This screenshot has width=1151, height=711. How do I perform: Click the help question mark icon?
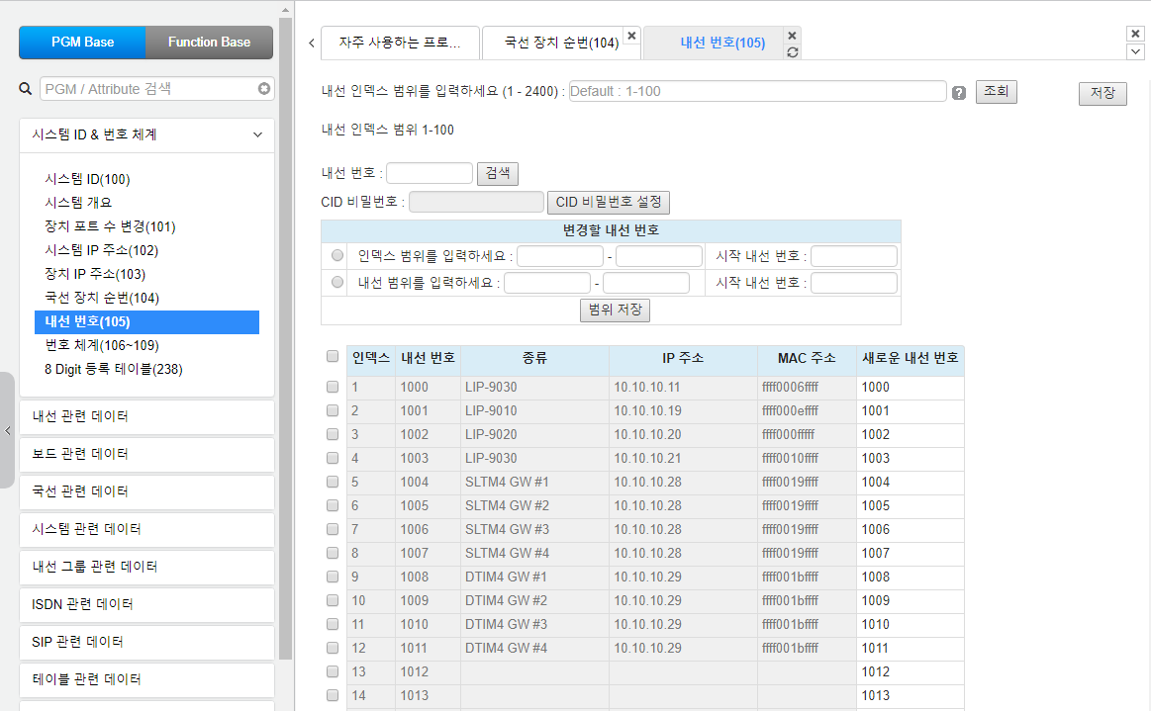[959, 92]
